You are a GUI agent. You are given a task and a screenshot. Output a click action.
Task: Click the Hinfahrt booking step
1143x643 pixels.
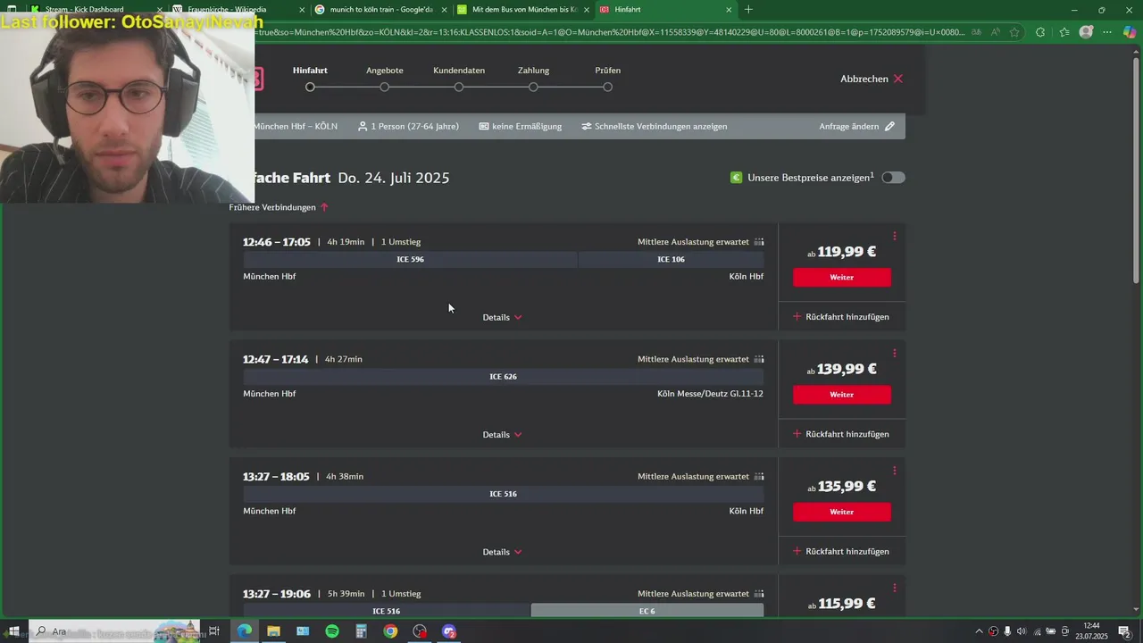(310, 79)
